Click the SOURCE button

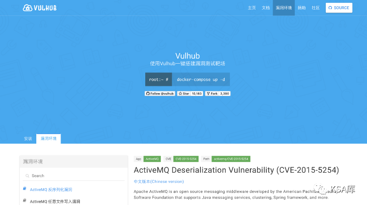click(339, 8)
